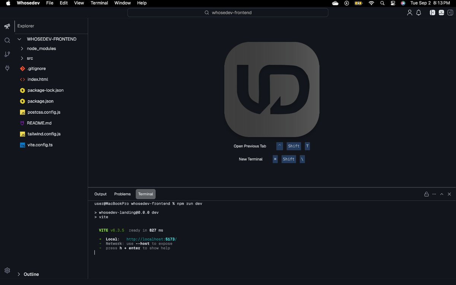The height and width of the screenshot is (285, 456).
Task: Switch to the Problems tab
Action: (122, 194)
